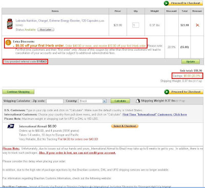Click the red lost-order 'can not credit your account' text

coord(77,153)
